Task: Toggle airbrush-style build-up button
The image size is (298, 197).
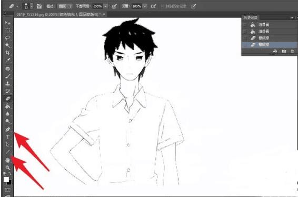Action: click(x=153, y=6)
